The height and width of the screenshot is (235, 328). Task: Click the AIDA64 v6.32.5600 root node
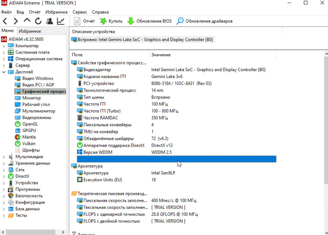[26, 39]
